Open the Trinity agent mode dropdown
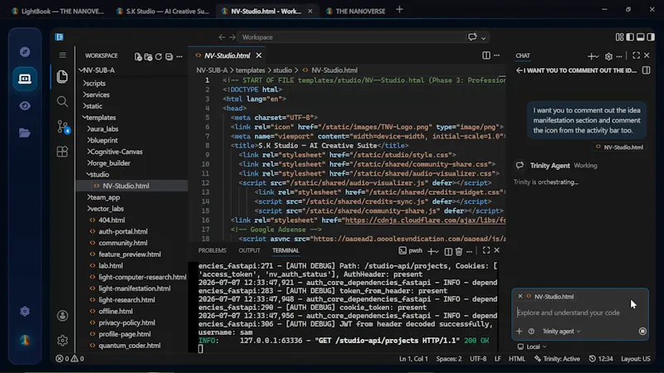Screen dimensions: 664x373 tap(562, 331)
